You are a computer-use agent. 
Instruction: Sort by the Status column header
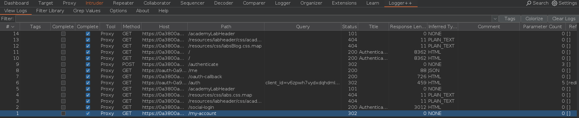350,27
